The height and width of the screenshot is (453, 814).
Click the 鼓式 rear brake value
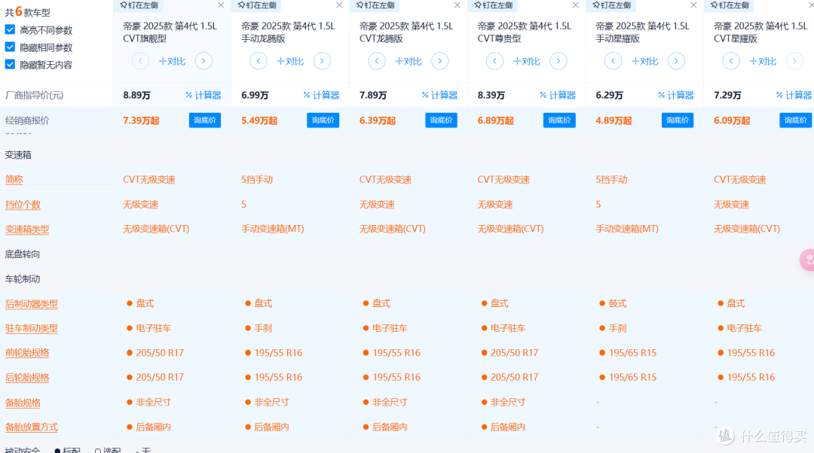click(x=617, y=304)
